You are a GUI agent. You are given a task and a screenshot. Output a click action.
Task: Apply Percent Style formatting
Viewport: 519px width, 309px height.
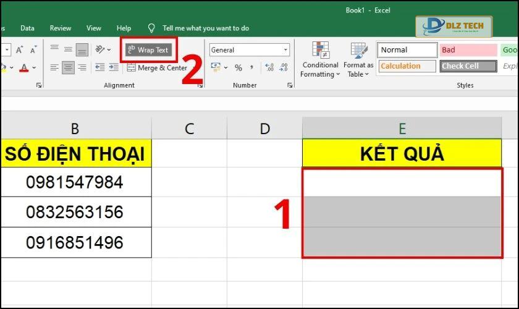238,68
